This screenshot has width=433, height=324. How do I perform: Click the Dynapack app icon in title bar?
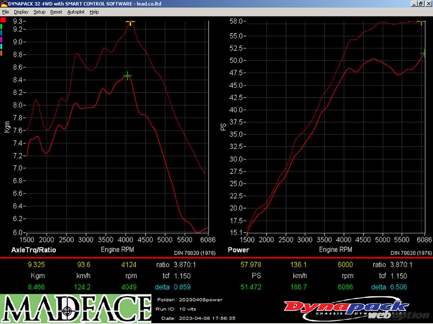[x=4, y=4]
